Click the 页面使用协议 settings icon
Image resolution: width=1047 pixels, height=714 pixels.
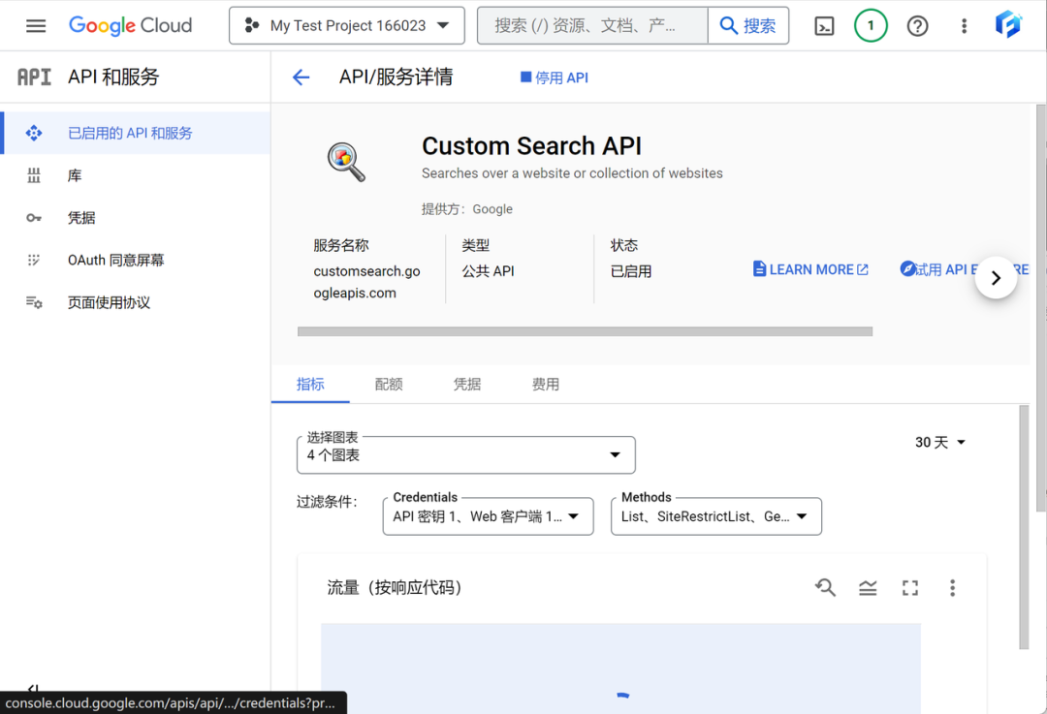pyautogui.click(x=33, y=303)
